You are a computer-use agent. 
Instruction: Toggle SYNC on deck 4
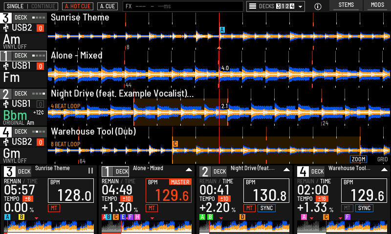pyautogui.click(x=364, y=208)
